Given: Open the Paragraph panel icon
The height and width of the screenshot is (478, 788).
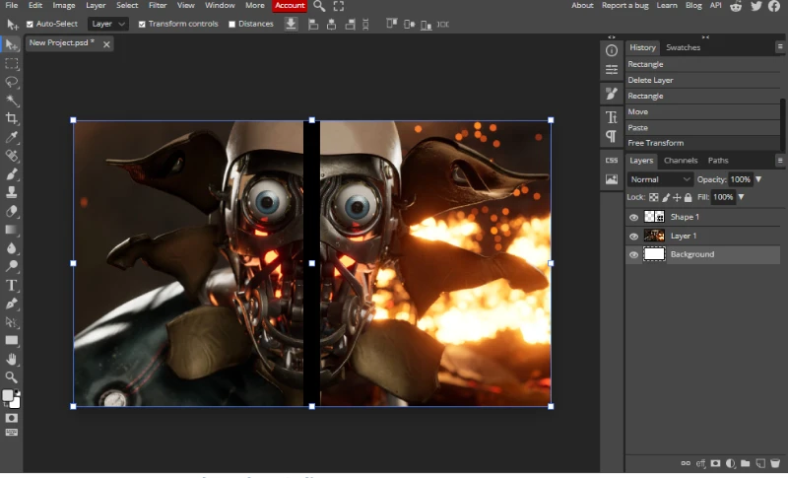Looking at the screenshot, I should coord(612,136).
